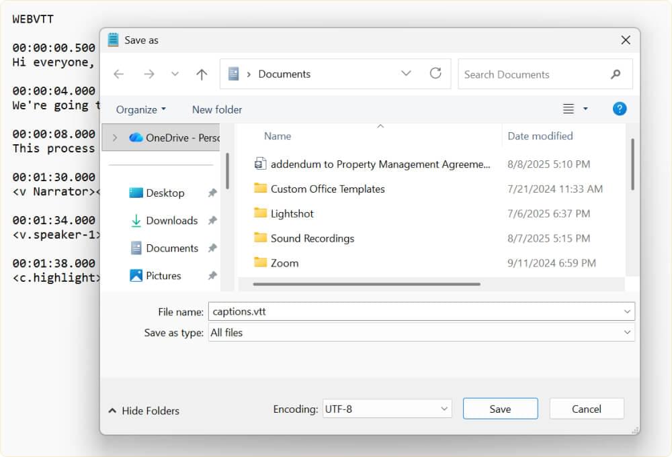The width and height of the screenshot is (672, 457).
Task: Cancel the Save as dialog
Action: (586, 408)
